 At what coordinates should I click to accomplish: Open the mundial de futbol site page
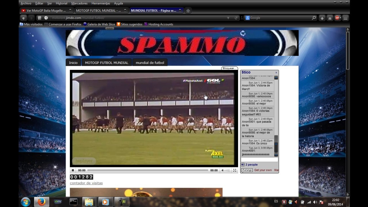pos(150,62)
